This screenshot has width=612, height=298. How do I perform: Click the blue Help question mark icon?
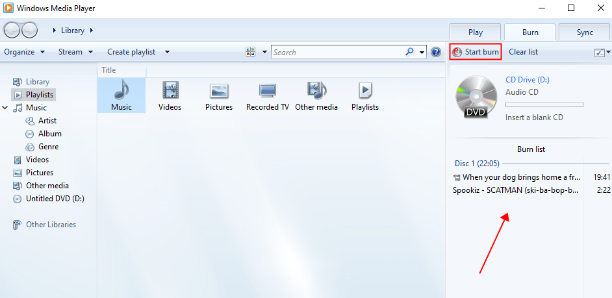[436, 52]
